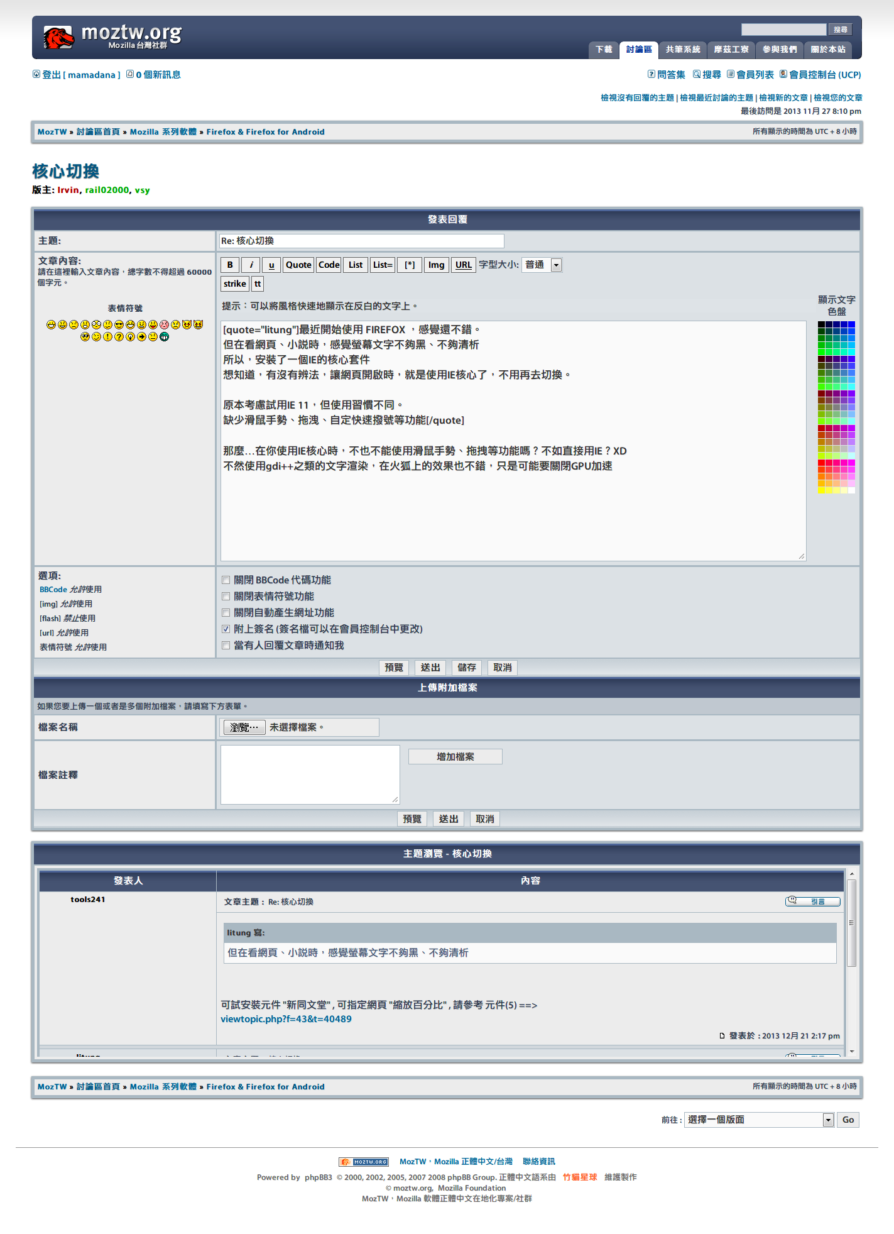Click the subject input field
The image size is (894, 1234).
362,241
